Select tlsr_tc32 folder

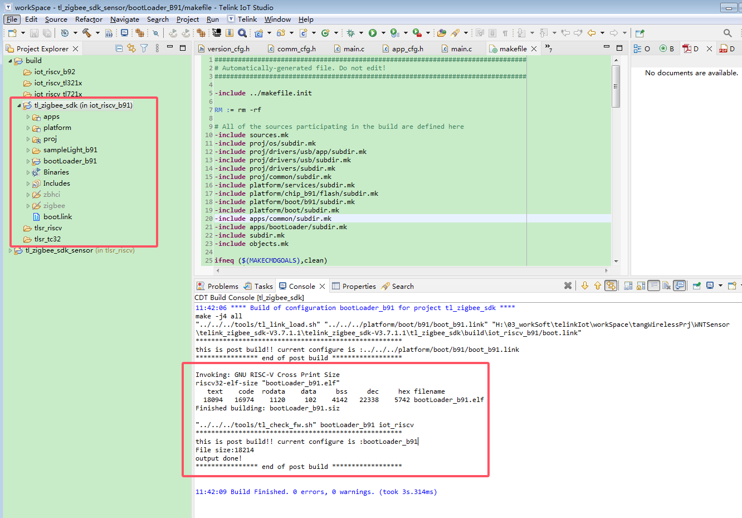(42, 239)
